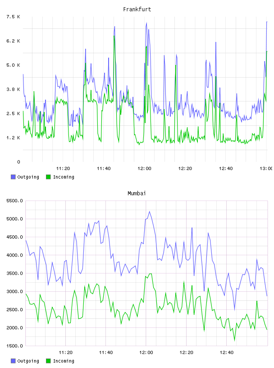Click the 12:40 time label under Frankfurt chart

(226, 168)
